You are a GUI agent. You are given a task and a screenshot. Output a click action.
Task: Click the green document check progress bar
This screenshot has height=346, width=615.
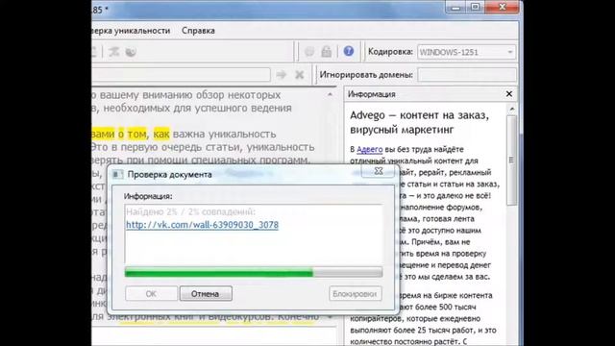pyautogui.click(x=254, y=272)
